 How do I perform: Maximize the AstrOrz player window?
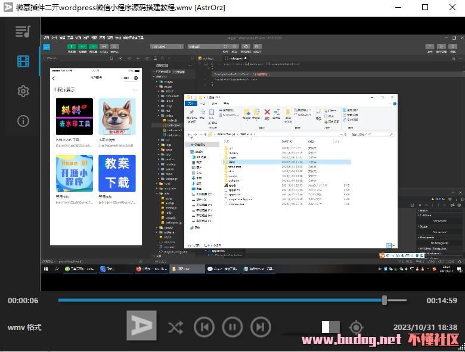425,8
